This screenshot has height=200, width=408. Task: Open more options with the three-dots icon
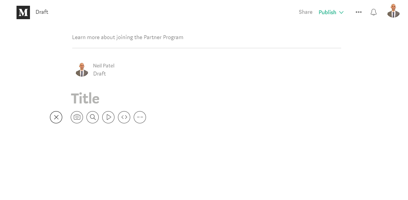coord(358,12)
